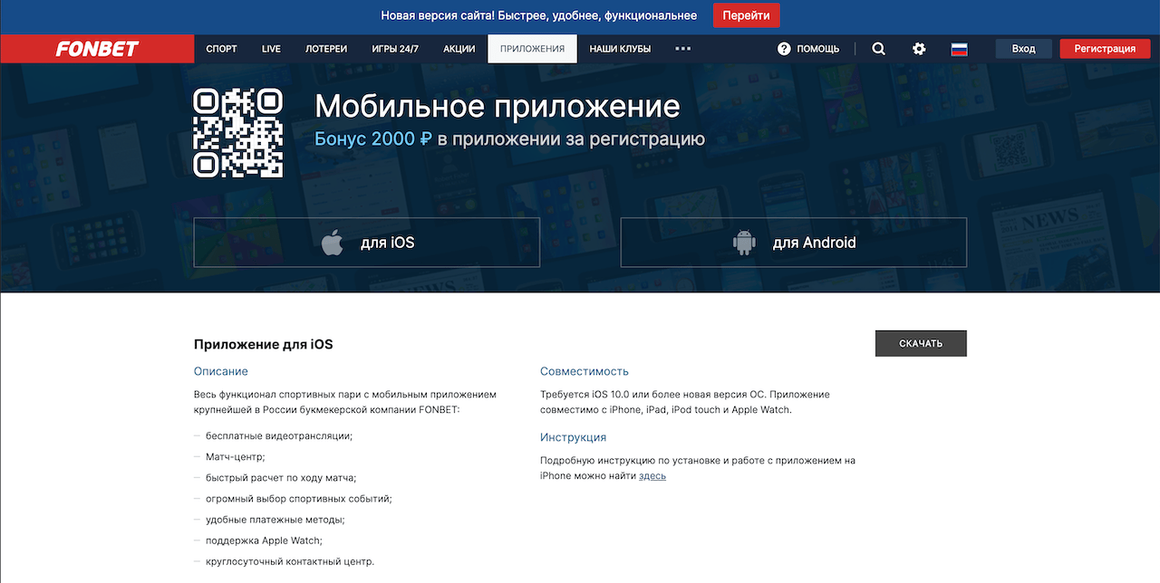Image resolution: width=1160 pixels, height=583 pixels.
Task: Open the Акции menu item
Action: tap(459, 49)
